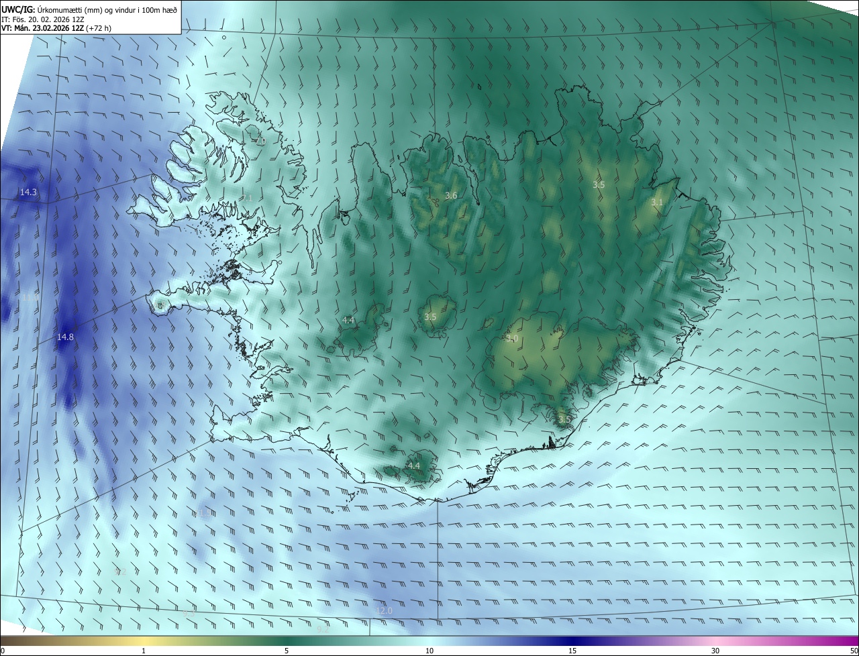Image resolution: width=859 pixels, height=656 pixels.
Task: Click the map title 'Úrkomumætti (mm) og vindur í 100m hæð'
Action: click(106, 9)
